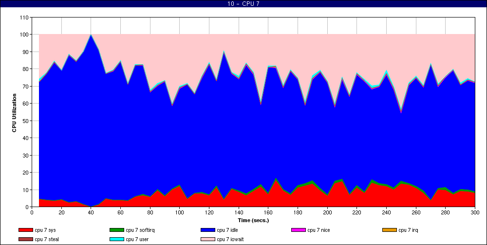Select the 'cpu 7 idle' legend label
487x245 pixels.
[227, 230]
